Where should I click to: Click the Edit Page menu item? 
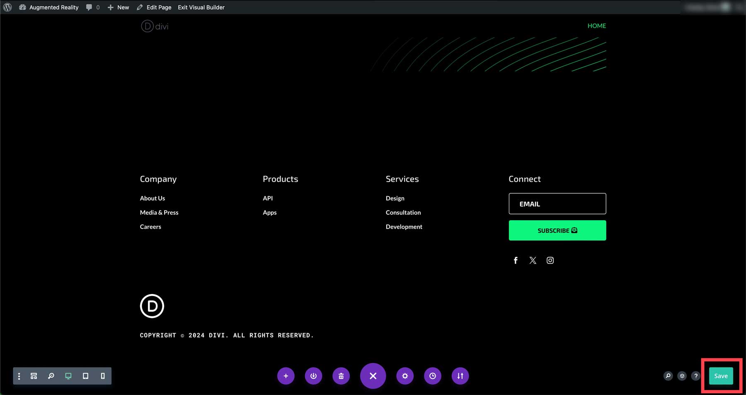(x=154, y=7)
